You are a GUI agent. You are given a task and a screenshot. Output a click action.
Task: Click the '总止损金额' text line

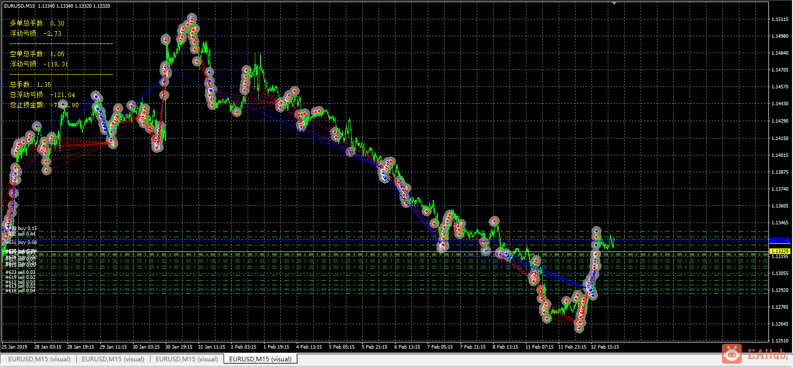pyautogui.click(x=44, y=105)
